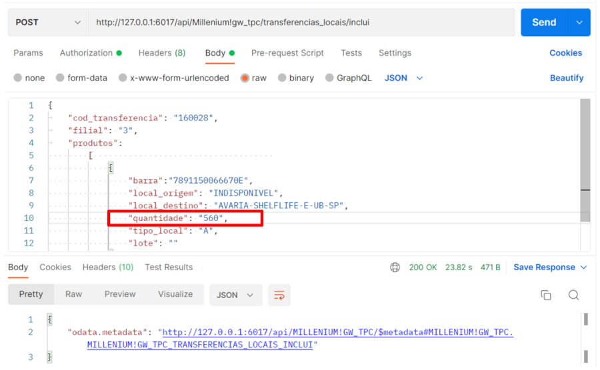Click the search response icon
600x370 pixels.
pos(573,295)
